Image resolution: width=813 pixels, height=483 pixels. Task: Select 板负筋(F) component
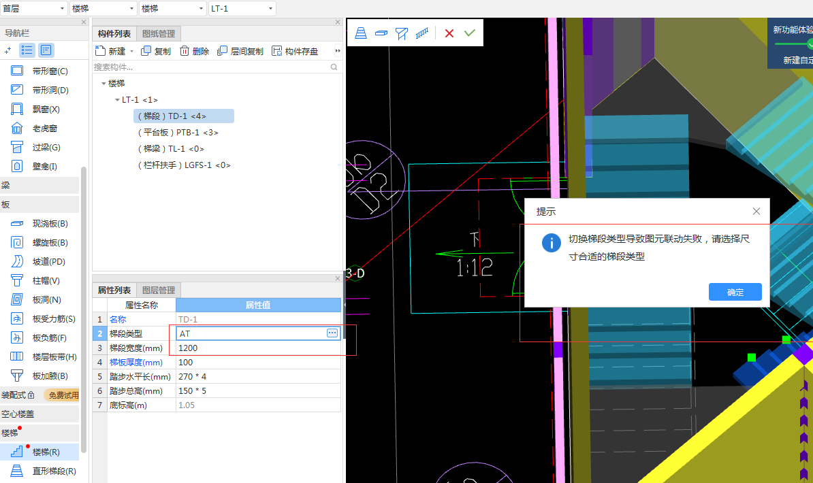click(39, 338)
